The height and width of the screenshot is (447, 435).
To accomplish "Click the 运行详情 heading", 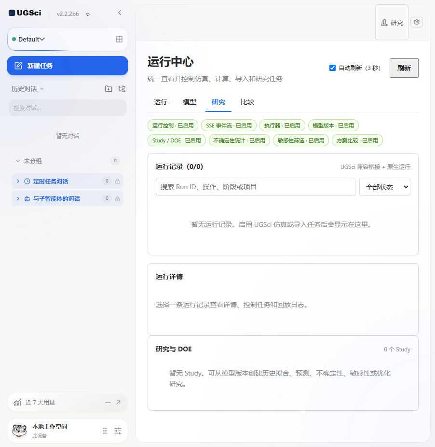I will pyautogui.click(x=169, y=277).
